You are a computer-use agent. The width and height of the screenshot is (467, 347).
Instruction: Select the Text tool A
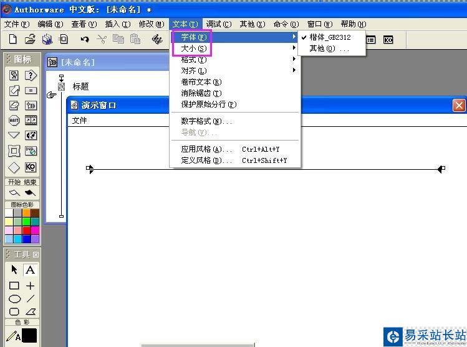coord(30,270)
